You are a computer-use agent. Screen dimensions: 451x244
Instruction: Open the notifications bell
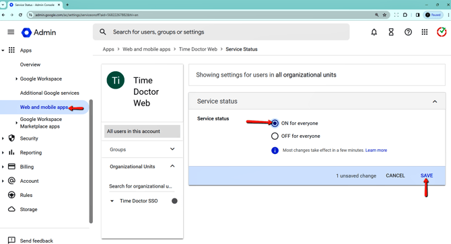point(374,32)
